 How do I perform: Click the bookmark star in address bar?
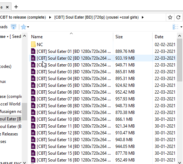coord(170,18)
